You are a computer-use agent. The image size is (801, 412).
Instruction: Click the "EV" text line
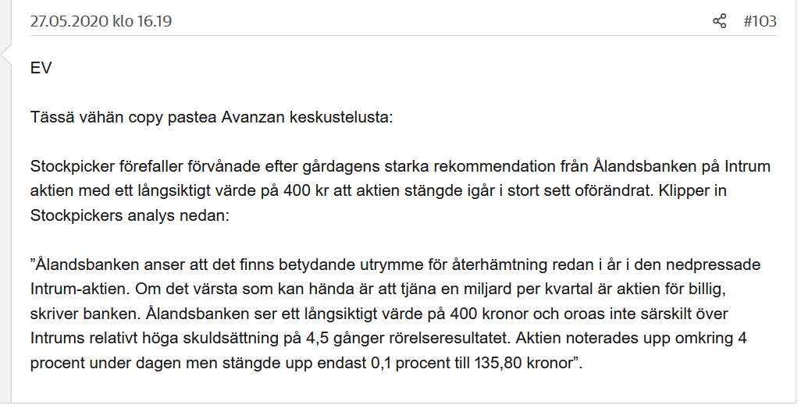(41, 68)
